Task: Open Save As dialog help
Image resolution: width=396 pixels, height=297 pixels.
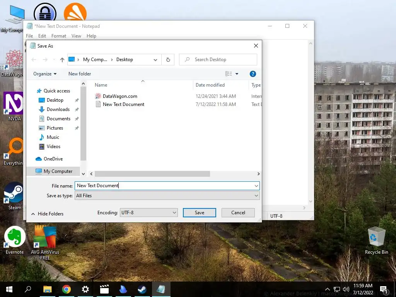Action: click(253, 74)
